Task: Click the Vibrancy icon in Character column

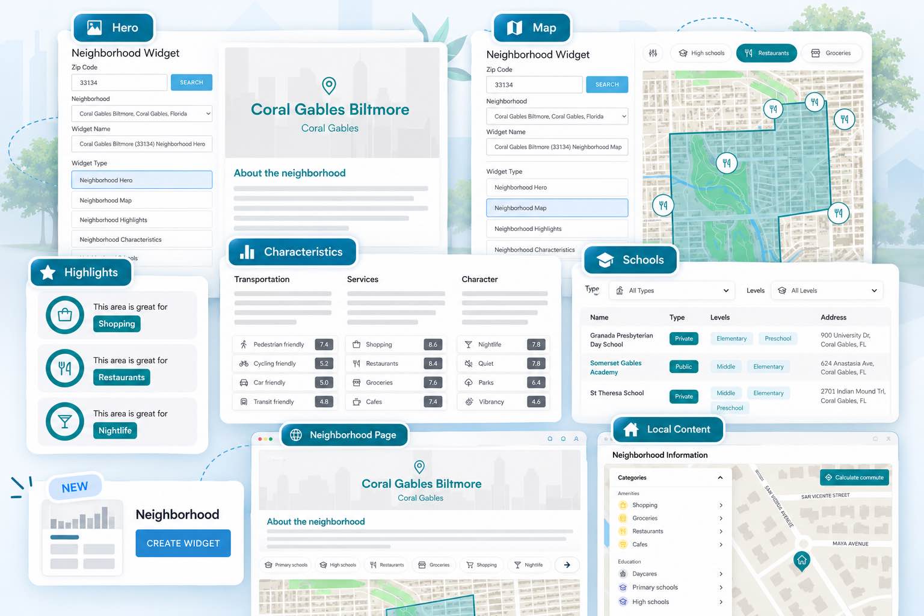Action: pyautogui.click(x=469, y=402)
